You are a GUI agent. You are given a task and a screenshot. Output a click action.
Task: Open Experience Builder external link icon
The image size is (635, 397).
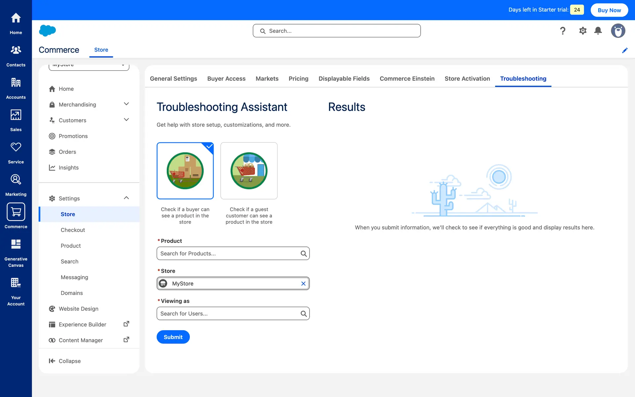126,324
